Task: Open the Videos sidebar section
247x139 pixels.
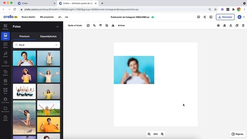Action: click(5, 45)
